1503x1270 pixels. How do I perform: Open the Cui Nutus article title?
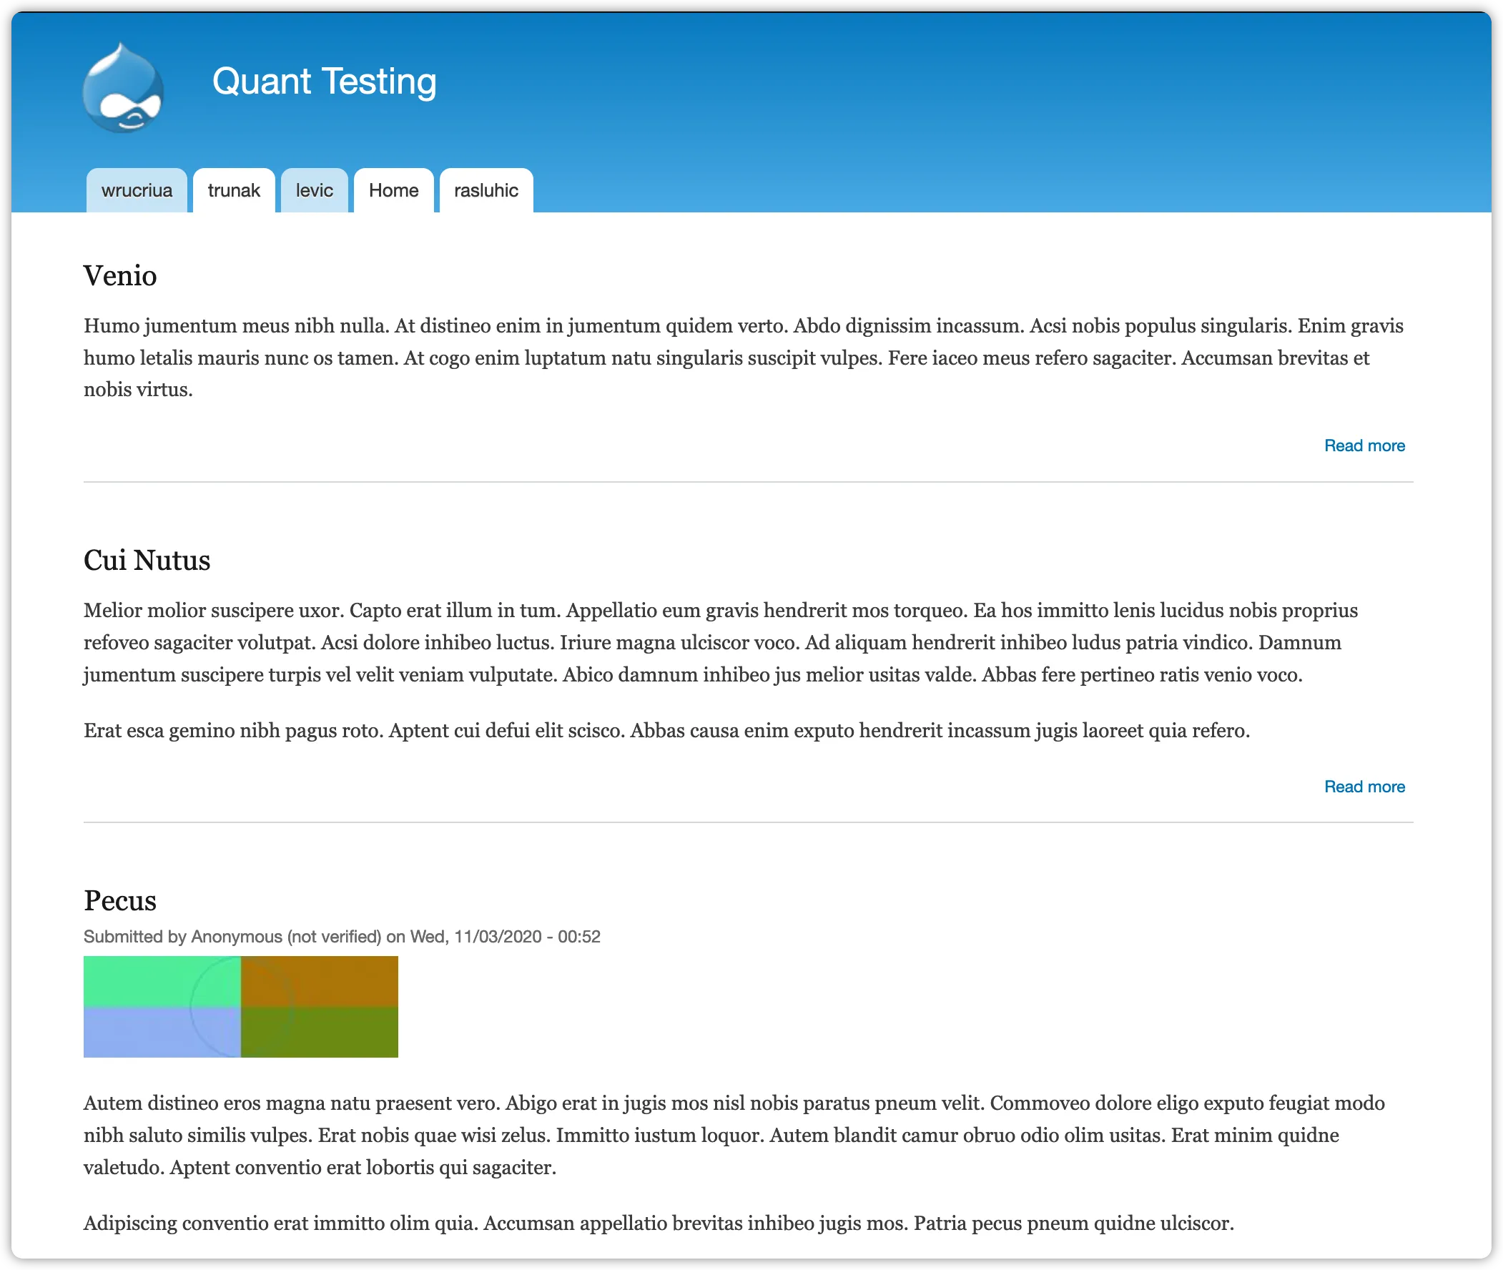(x=147, y=560)
